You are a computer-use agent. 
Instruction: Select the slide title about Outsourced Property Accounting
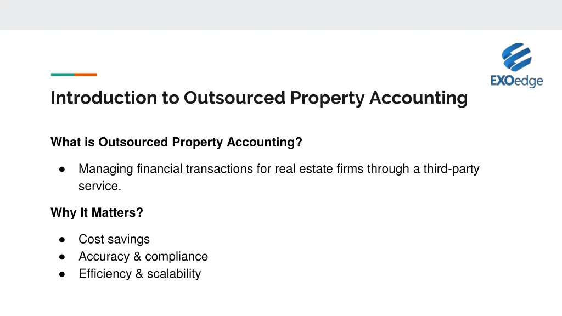tap(259, 98)
